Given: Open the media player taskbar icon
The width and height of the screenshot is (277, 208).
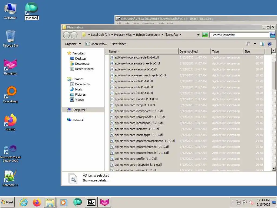Looking at the screenshot, I should point(64,202).
